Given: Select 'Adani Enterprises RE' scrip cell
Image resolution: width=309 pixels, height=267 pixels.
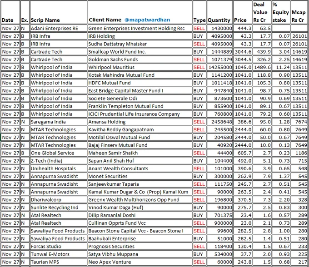Looking at the screenshot, I should coord(59,28).
